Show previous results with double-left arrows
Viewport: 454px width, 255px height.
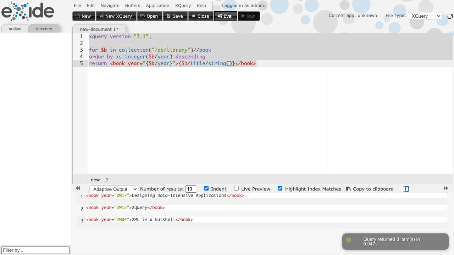pos(78,188)
